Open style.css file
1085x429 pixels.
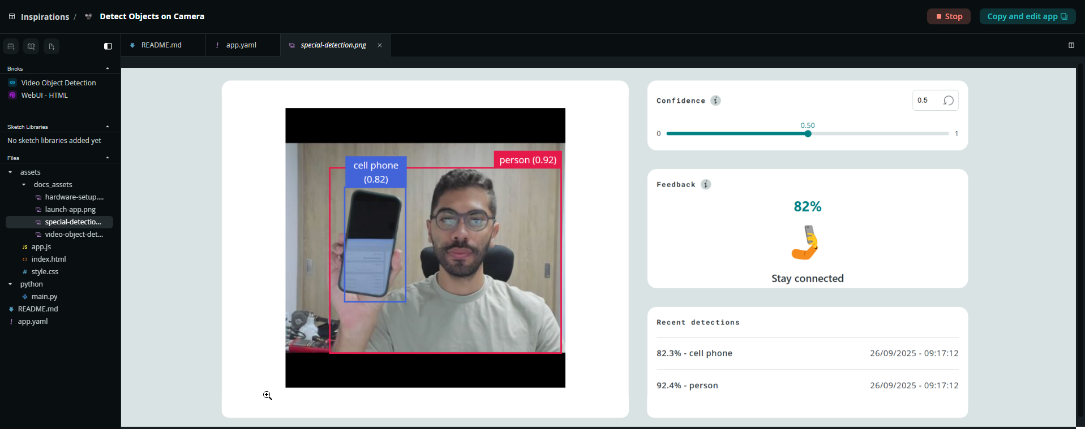(x=45, y=271)
